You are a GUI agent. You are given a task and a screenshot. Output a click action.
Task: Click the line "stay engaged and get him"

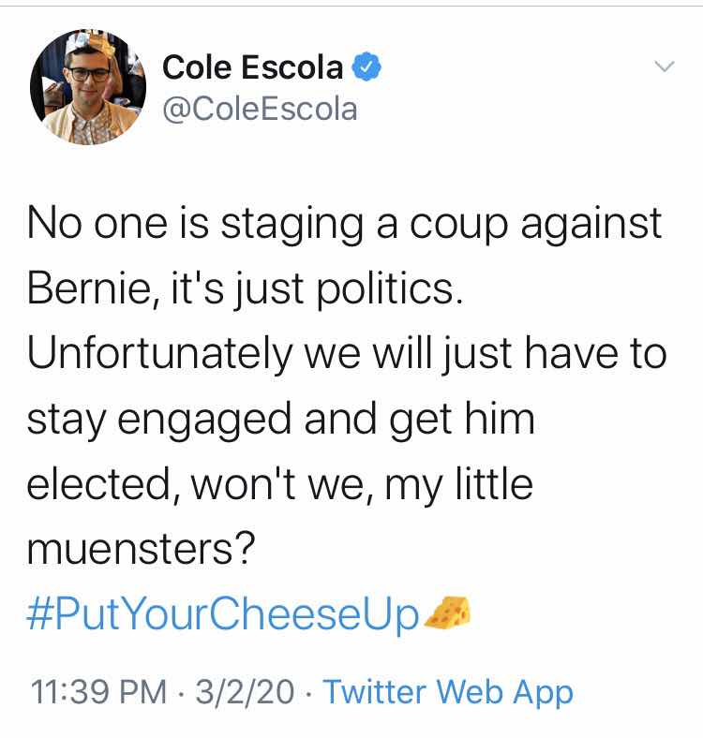pos(281,420)
